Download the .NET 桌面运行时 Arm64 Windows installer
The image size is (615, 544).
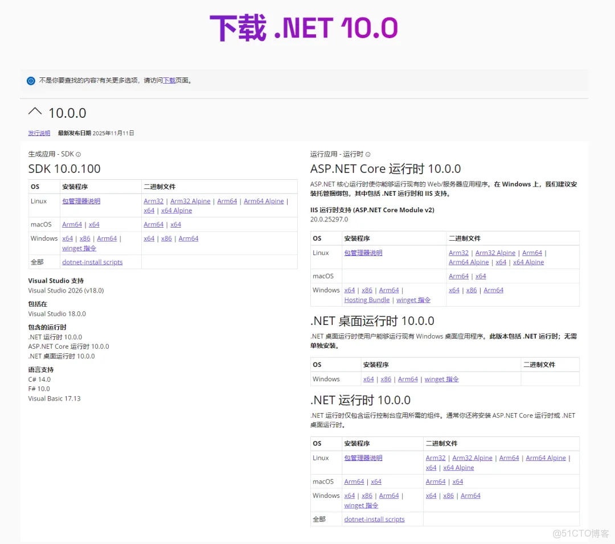pyautogui.click(x=408, y=378)
